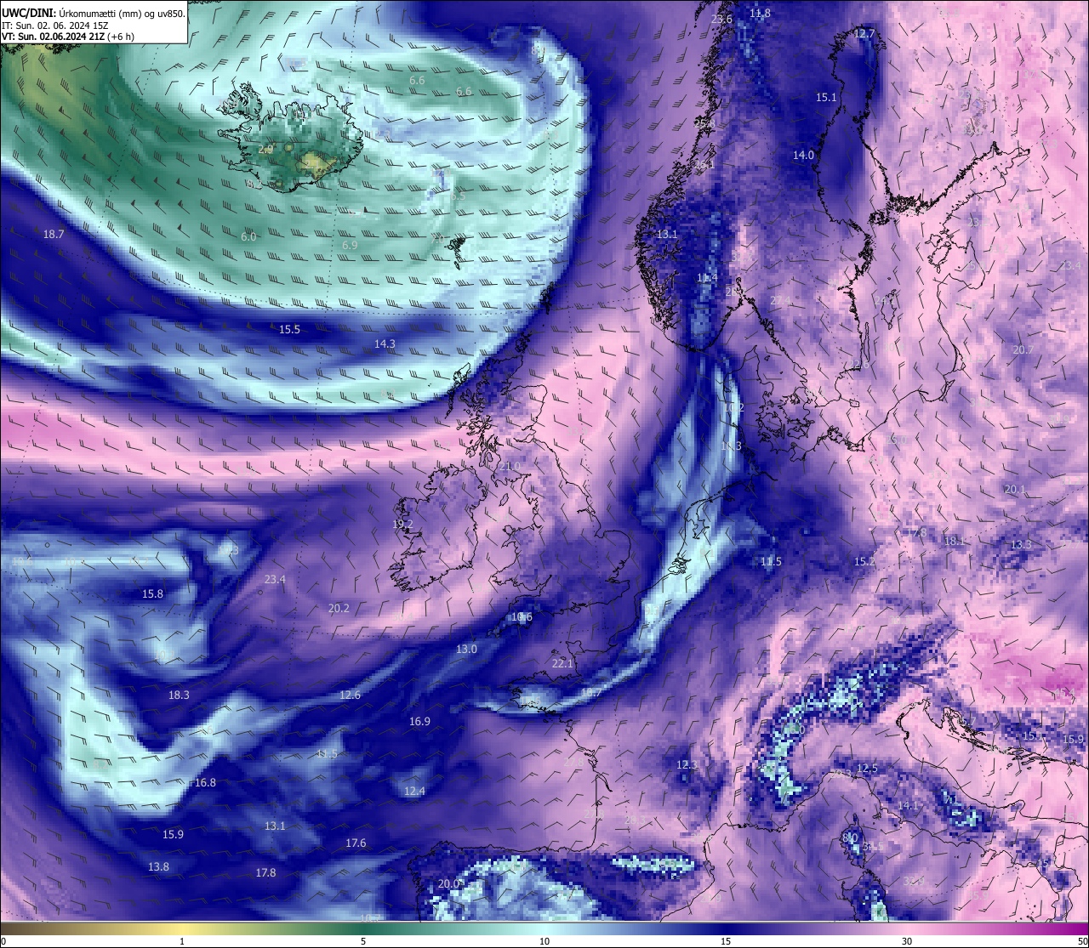Screen dimensions: 1089x948
Task: Click the 13.8 value on the map
Action: (x=158, y=866)
